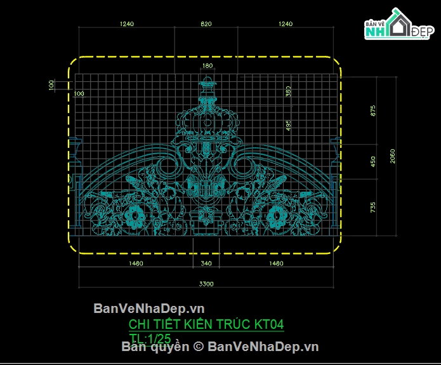Click the 2060 overall height dimension

(393, 156)
